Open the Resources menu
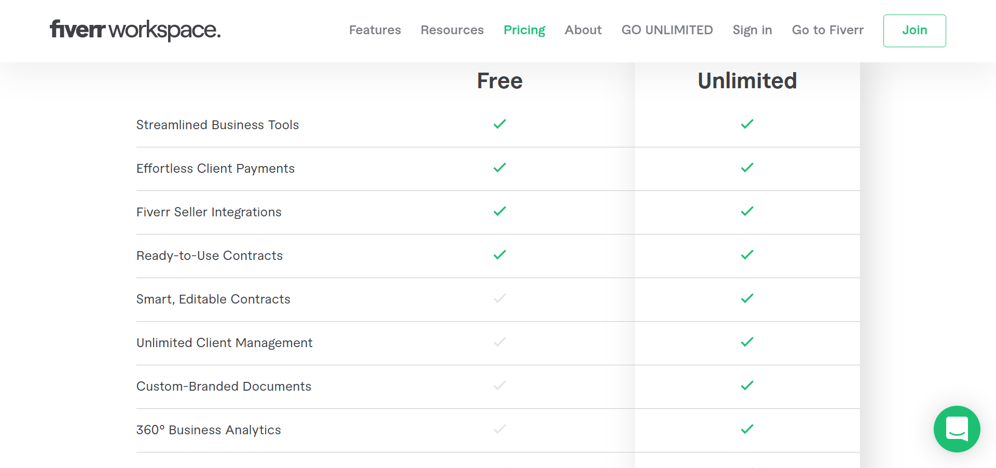Viewport: 996px width, 468px height. (452, 30)
